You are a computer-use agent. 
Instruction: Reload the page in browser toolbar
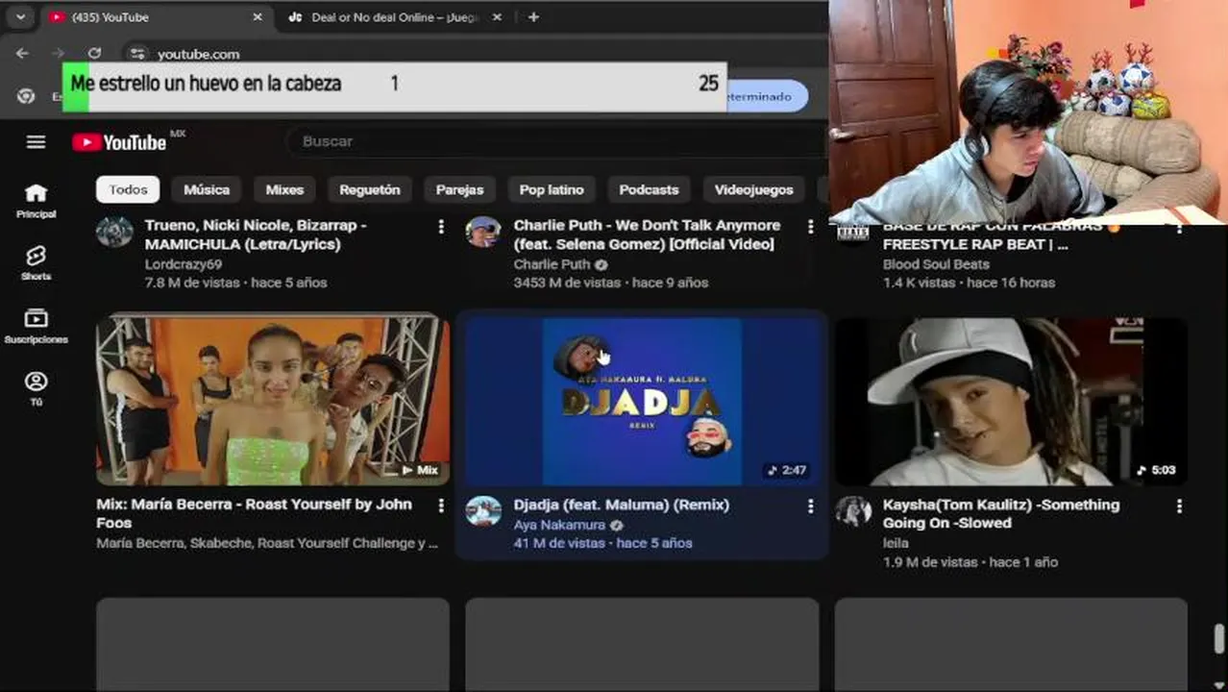[94, 54]
